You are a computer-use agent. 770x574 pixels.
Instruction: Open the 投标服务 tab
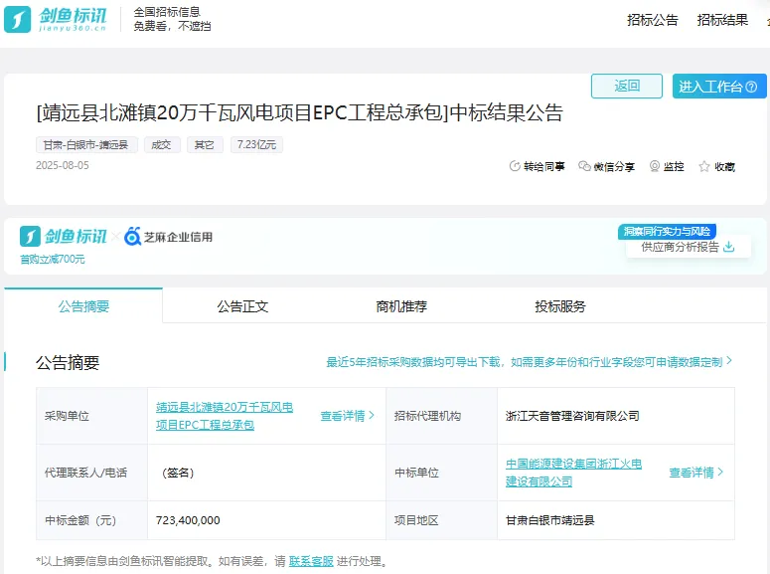[x=560, y=306]
